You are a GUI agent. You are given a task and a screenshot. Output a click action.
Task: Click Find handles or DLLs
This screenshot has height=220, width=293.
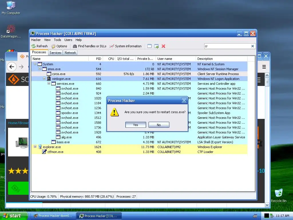pos(90,46)
